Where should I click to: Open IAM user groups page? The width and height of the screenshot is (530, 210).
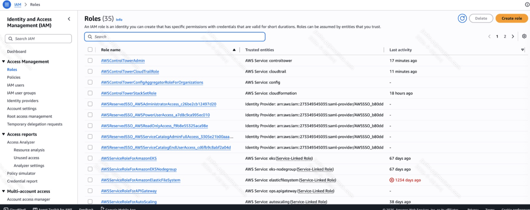[21, 93]
